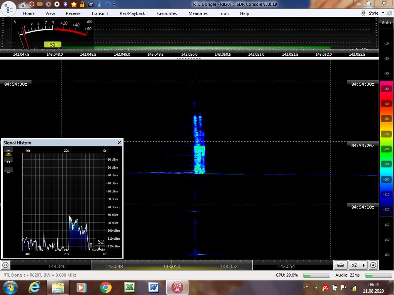Click the ribbon expand/collapse arrows icon

pos(363,13)
